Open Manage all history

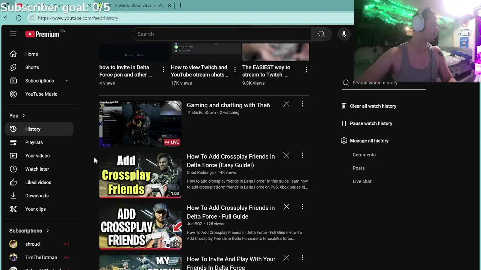[365, 141]
